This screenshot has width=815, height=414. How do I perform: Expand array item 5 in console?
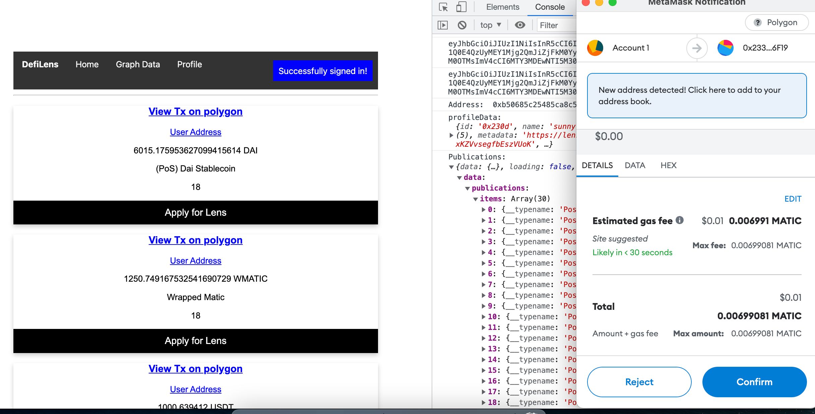484,263
